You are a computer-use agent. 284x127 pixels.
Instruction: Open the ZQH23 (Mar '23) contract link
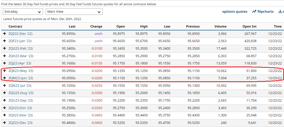click(x=21, y=56)
